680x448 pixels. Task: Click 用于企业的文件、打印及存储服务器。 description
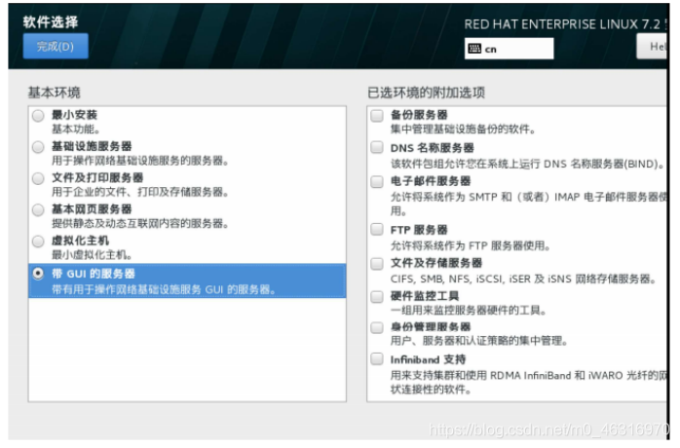pos(140,192)
